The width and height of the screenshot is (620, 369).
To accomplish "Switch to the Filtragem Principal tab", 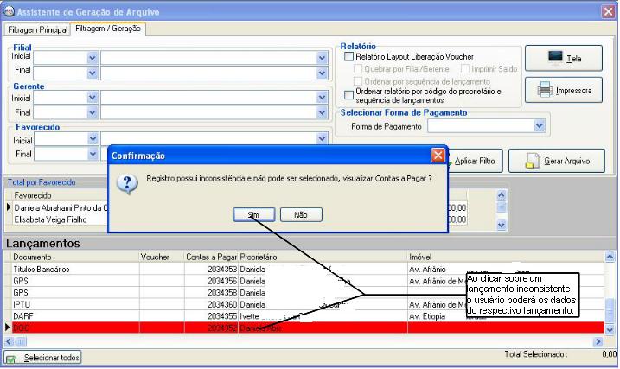I will tap(37, 29).
